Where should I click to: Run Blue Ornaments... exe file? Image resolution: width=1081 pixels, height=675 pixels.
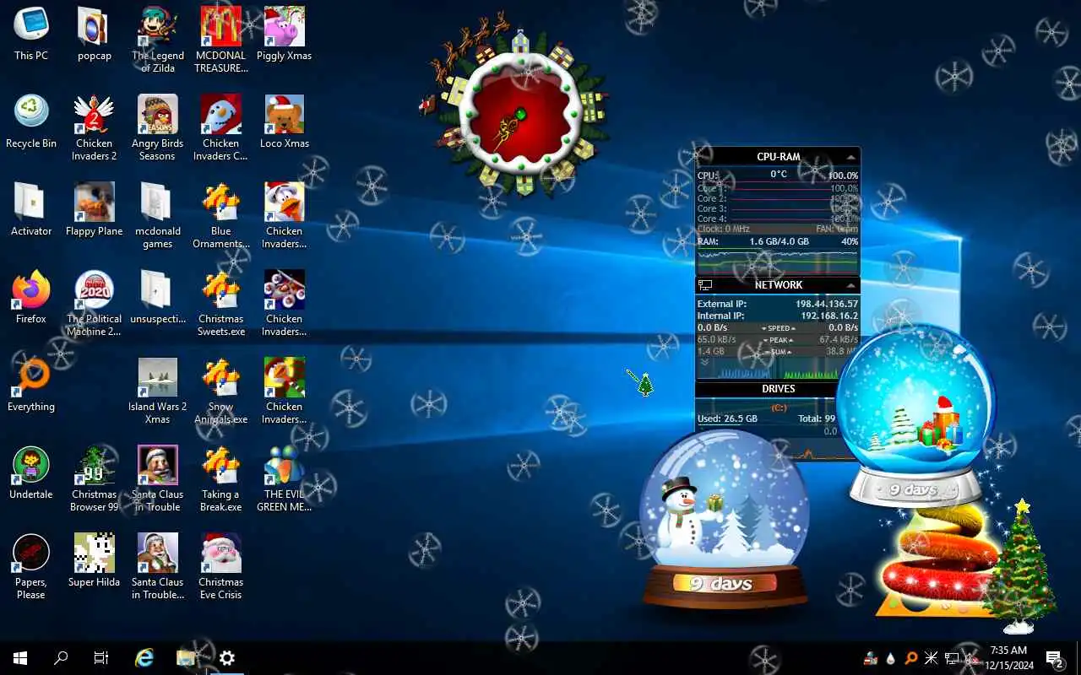pyautogui.click(x=221, y=215)
